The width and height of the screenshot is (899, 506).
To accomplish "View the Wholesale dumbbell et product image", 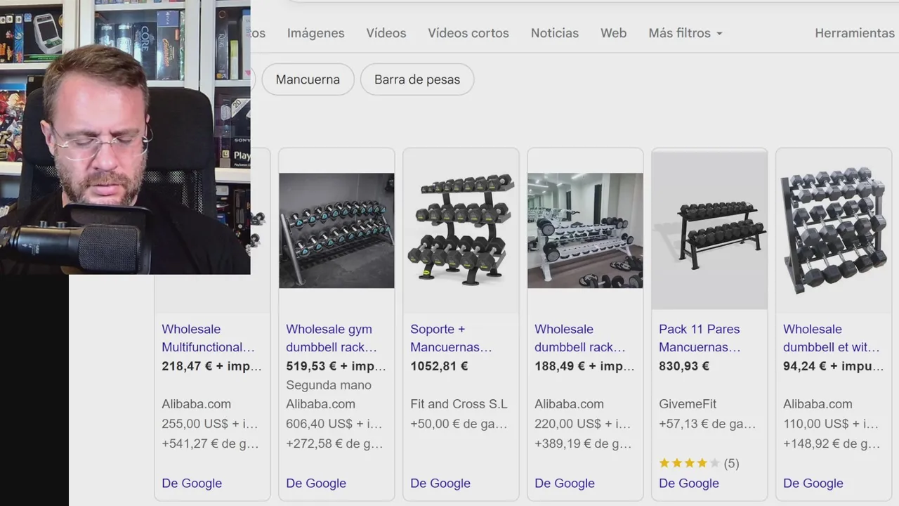I will click(x=834, y=231).
